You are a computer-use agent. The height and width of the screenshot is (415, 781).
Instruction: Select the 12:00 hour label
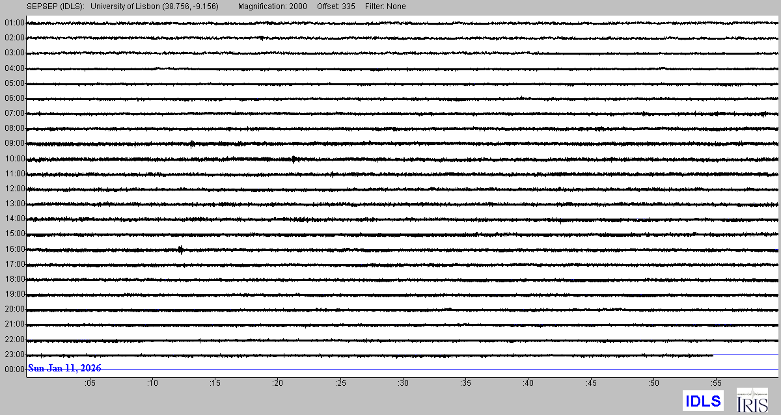(14, 189)
